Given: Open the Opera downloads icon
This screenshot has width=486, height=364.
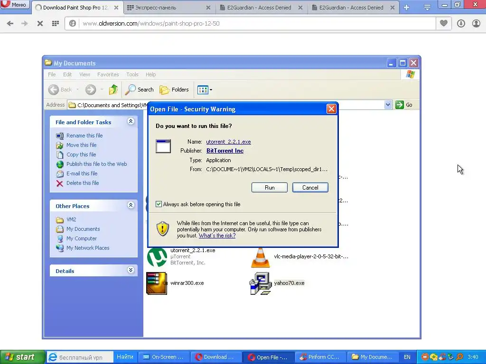Looking at the screenshot, I should point(461,23).
